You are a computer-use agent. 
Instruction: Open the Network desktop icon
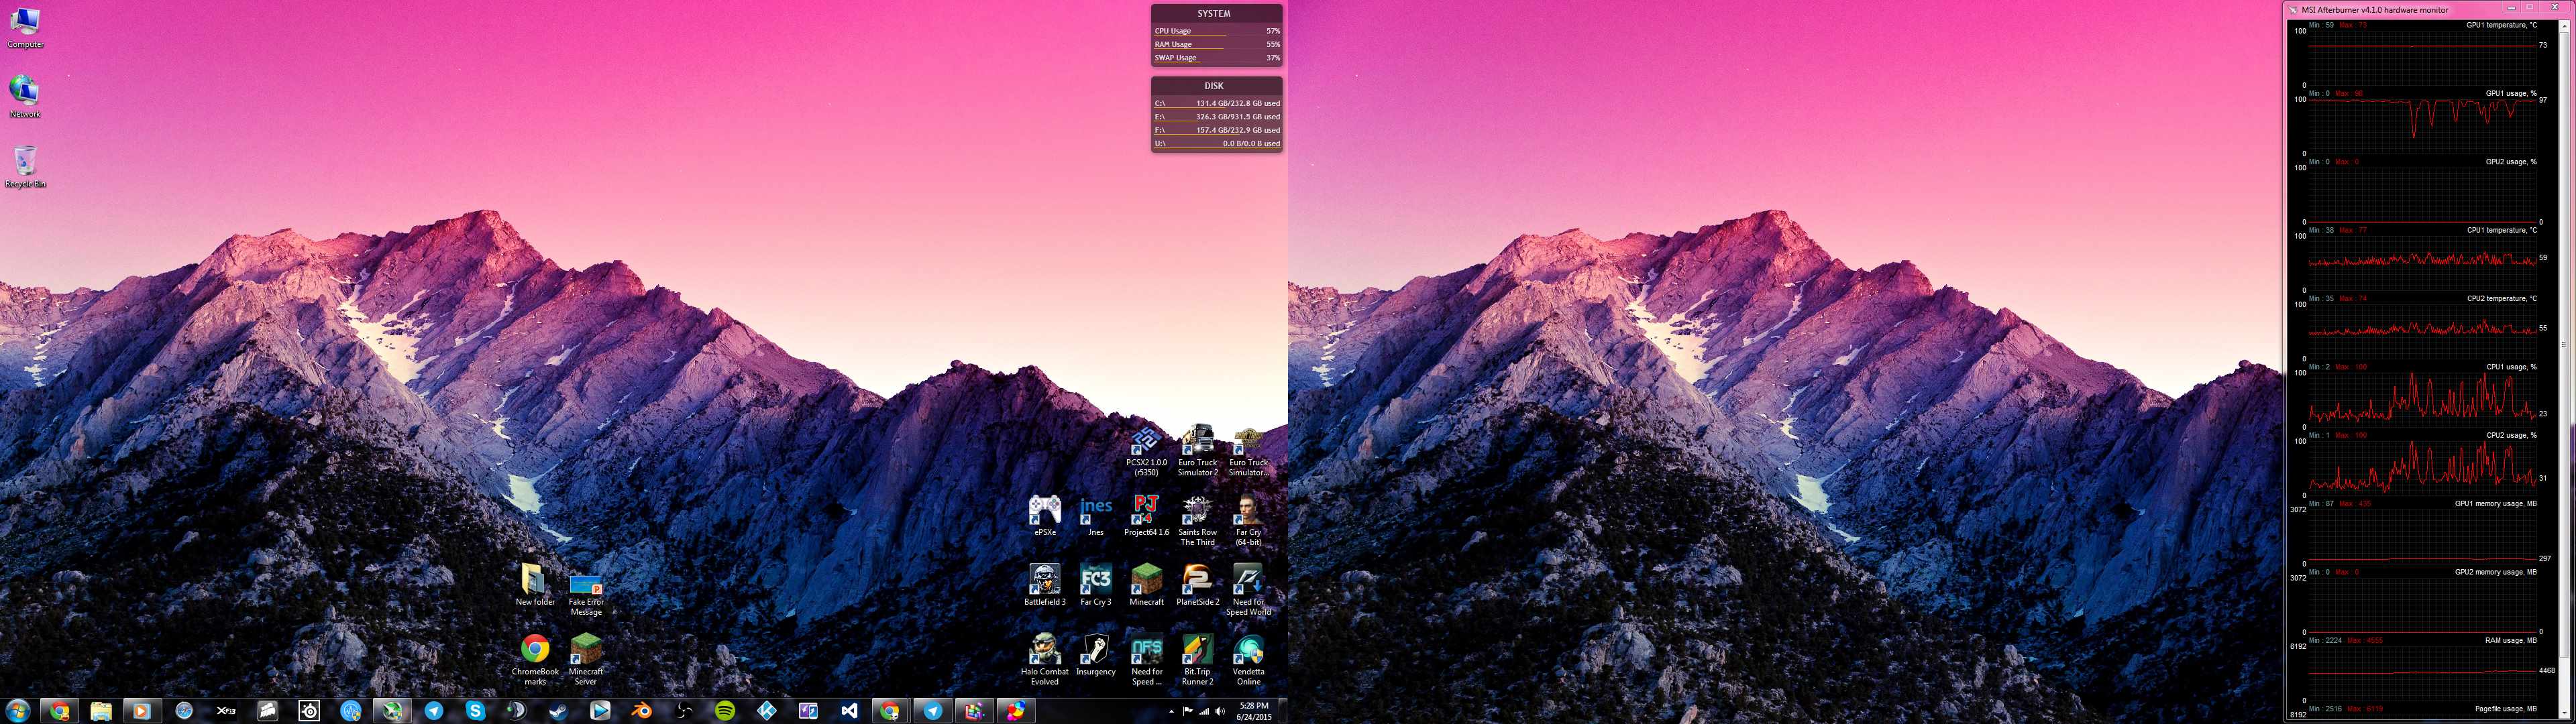click(25, 96)
